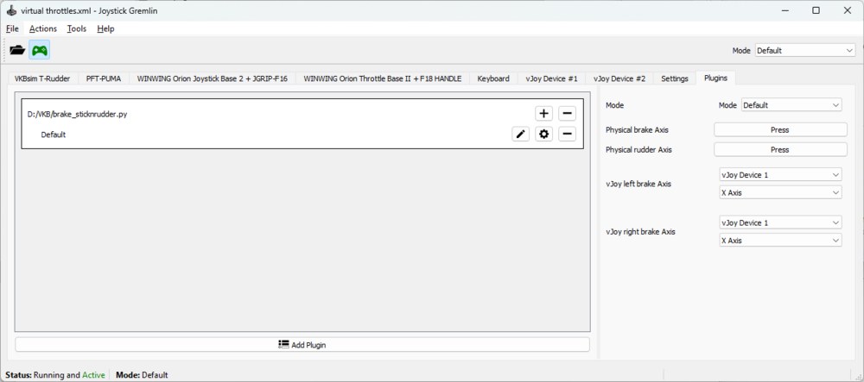864x382 pixels.
Task: Expand vJoy left brake device dropdown
Action: 780,175
